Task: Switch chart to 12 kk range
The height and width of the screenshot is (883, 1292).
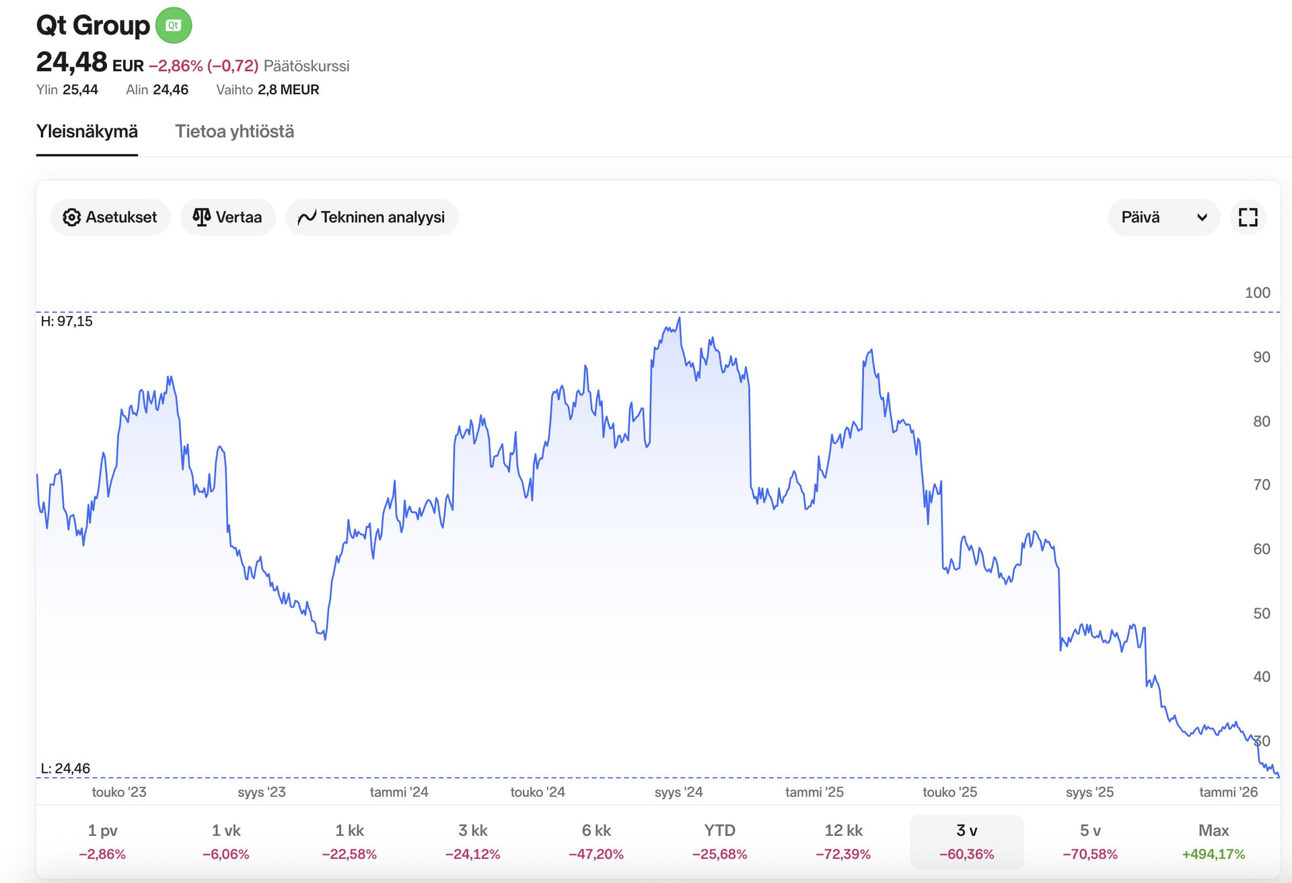Action: point(843,841)
